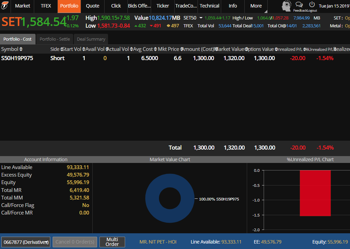Click the MR. NIT PET - HOI account name

pyautogui.click(x=158, y=242)
